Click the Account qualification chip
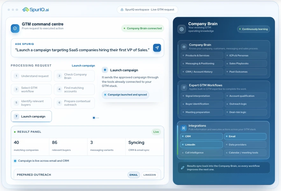281x191 pixels. click(246, 96)
